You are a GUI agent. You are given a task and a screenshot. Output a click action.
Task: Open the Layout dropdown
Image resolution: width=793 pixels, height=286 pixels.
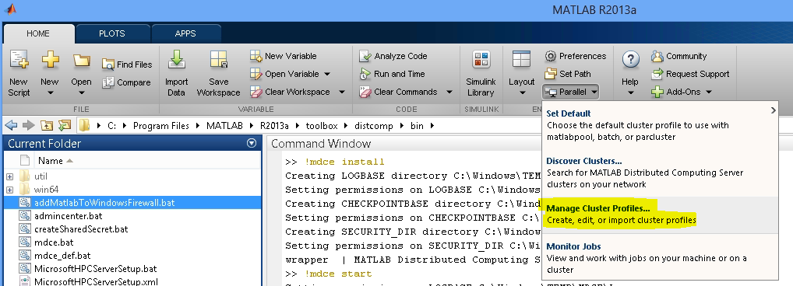click(521, 74)
